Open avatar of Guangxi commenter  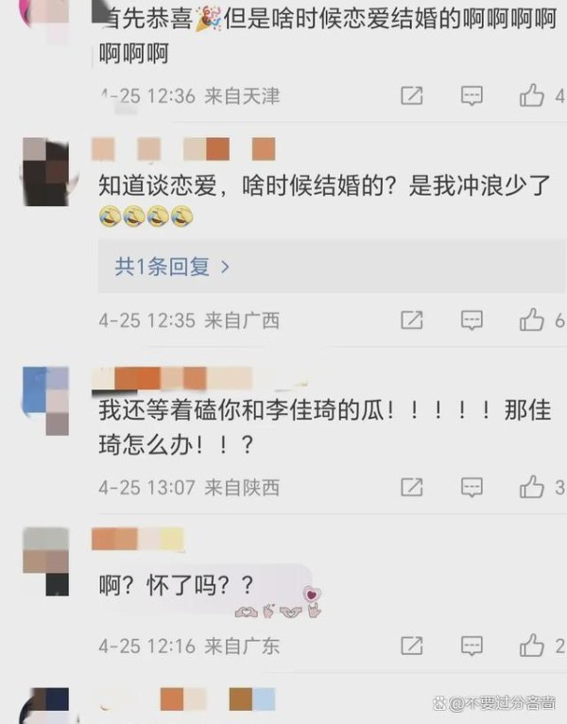point(45,171)
